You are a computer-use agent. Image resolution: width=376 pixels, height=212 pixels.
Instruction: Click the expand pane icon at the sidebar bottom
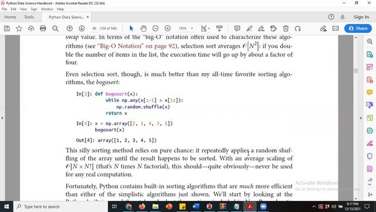(370, 195)
